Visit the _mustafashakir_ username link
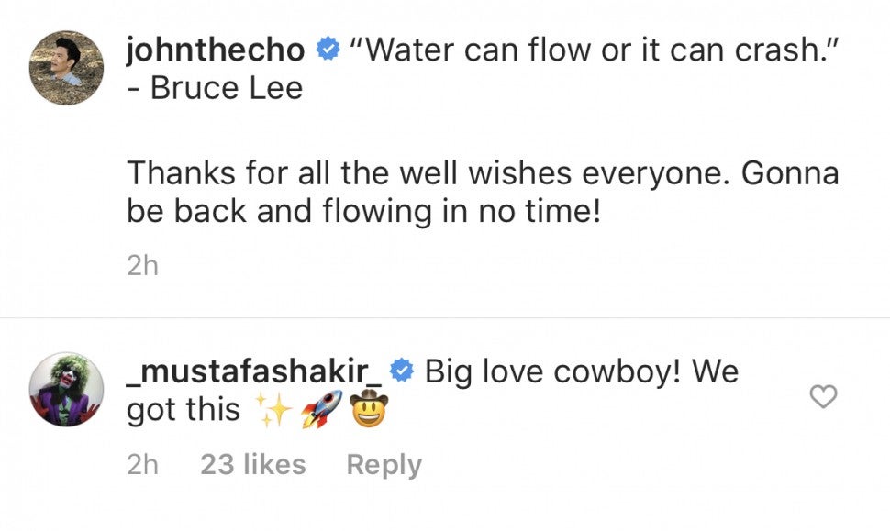 (x=253, y=371)
